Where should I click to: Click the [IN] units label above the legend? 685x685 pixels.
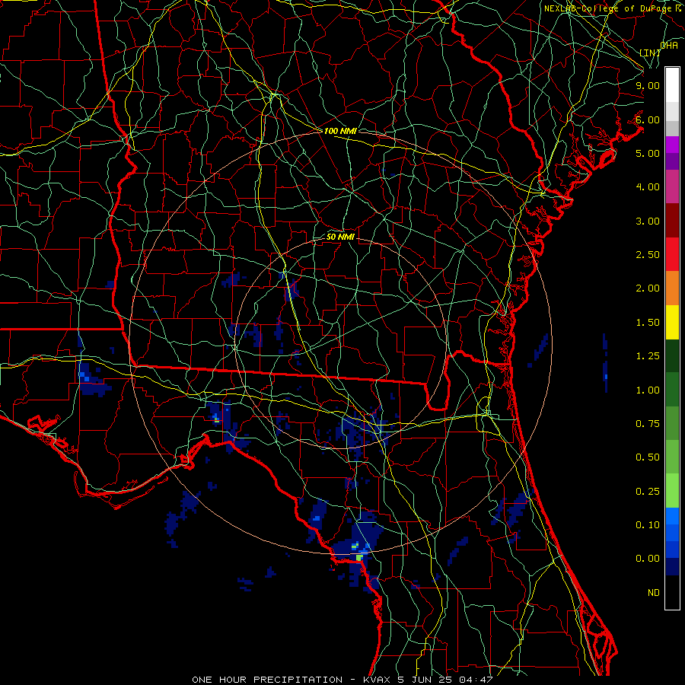click(650, 53)
